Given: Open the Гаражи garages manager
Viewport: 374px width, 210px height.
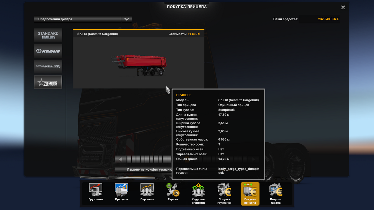Looking at the screenshot, I should 173,192.
